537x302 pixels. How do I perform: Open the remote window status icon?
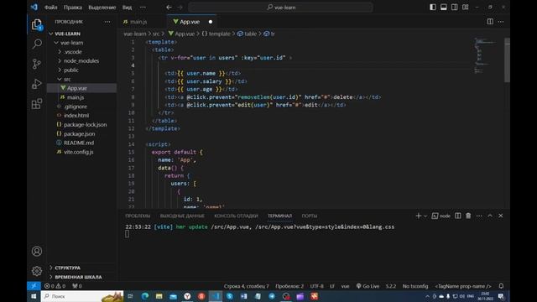pyautogui.click(x=34, y=286)
